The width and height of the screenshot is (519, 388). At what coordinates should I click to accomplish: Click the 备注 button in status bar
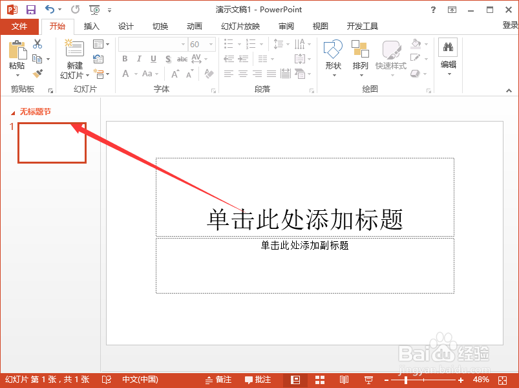(220, 380)
